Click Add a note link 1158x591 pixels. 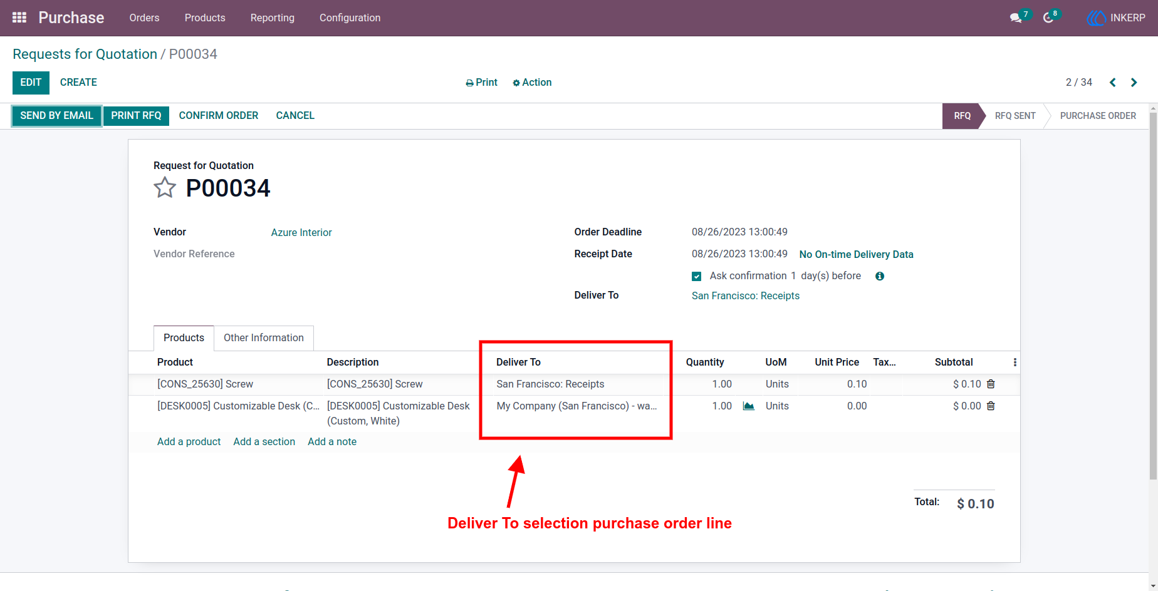point(332,442)
